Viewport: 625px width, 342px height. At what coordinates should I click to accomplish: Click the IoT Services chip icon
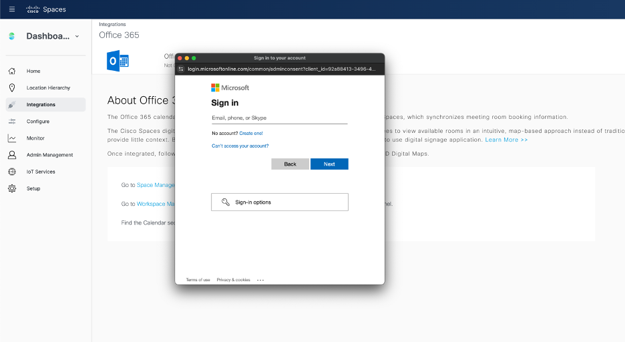12,172
